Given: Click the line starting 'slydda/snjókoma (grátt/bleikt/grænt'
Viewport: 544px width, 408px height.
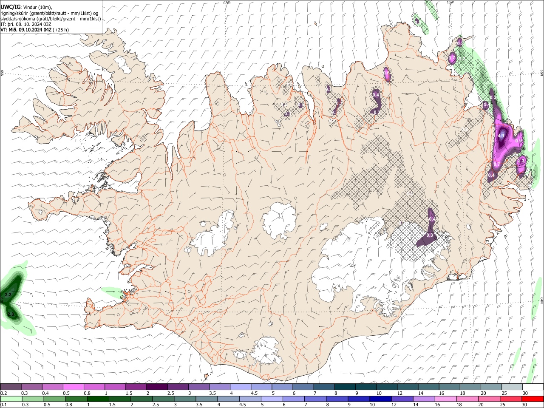Looking at the screenshot, I should coord(51,19).
